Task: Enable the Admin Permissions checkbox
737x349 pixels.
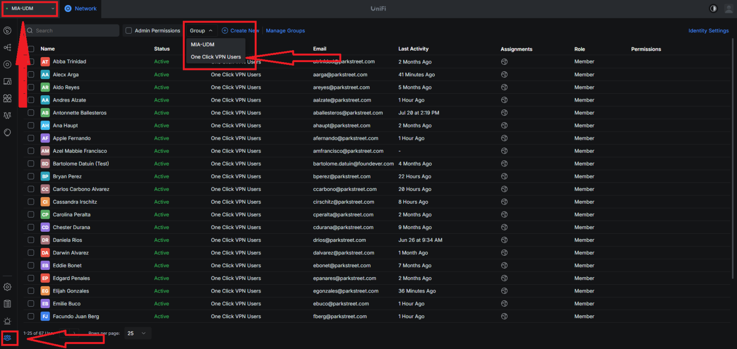Action: click(129, 30)
